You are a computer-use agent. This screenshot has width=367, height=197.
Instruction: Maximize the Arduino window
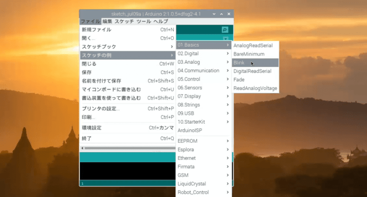pos(222,14)
